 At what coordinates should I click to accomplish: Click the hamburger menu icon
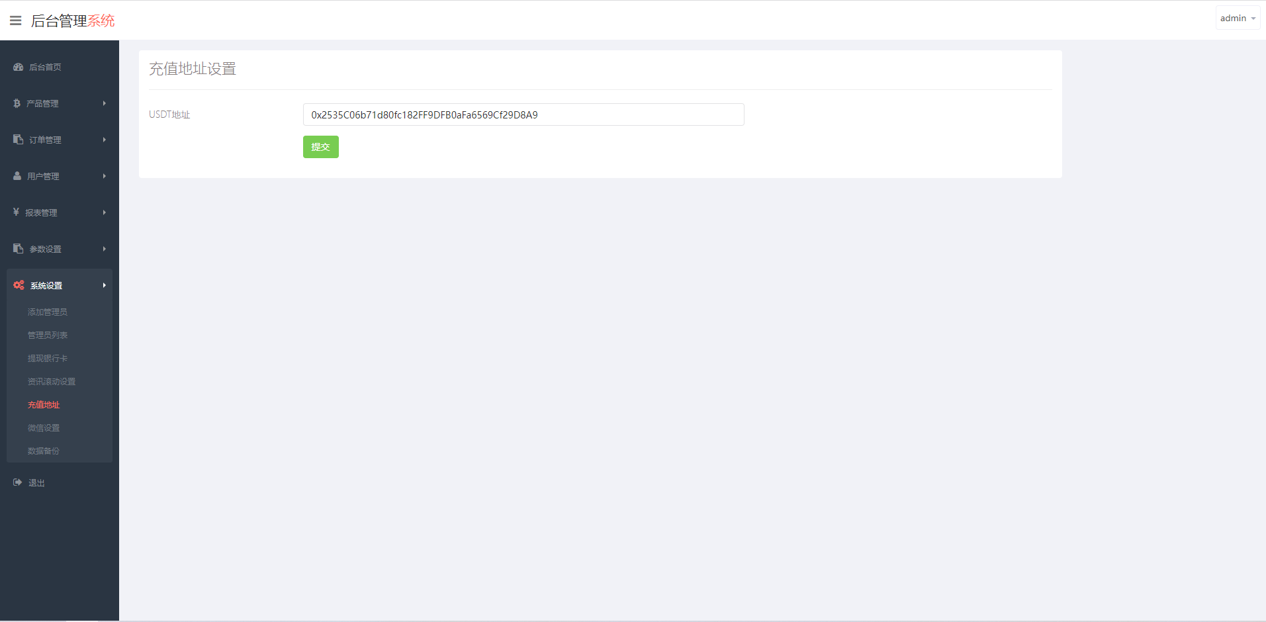point(16,21)
